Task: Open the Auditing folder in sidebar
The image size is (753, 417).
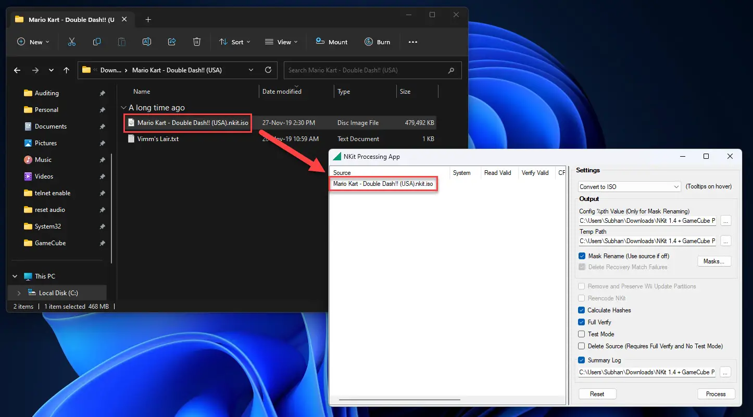Action: point(46,93)
